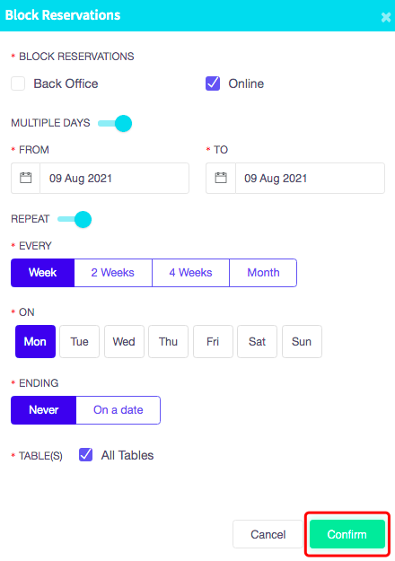This screenshot has height=561, width=395.
Task: Turn off the Multiple Days switch
Action: click(115, 124)
